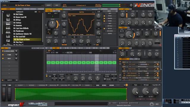Select the Leads category icon
Image resolution: width=190 pixels, height=107 pixels.
point(8,36)
